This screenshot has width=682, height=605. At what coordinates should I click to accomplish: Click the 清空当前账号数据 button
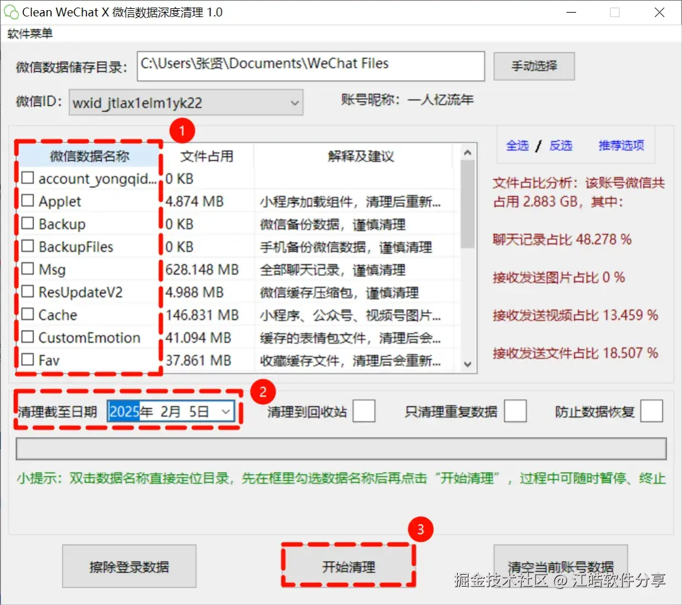tap(560, 566)
